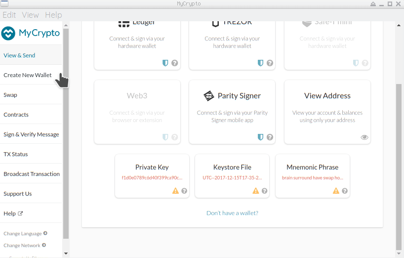
Task: Choose the TREZOR hardware wallet card
Action: pyautogui.click(x=232, y=45)
